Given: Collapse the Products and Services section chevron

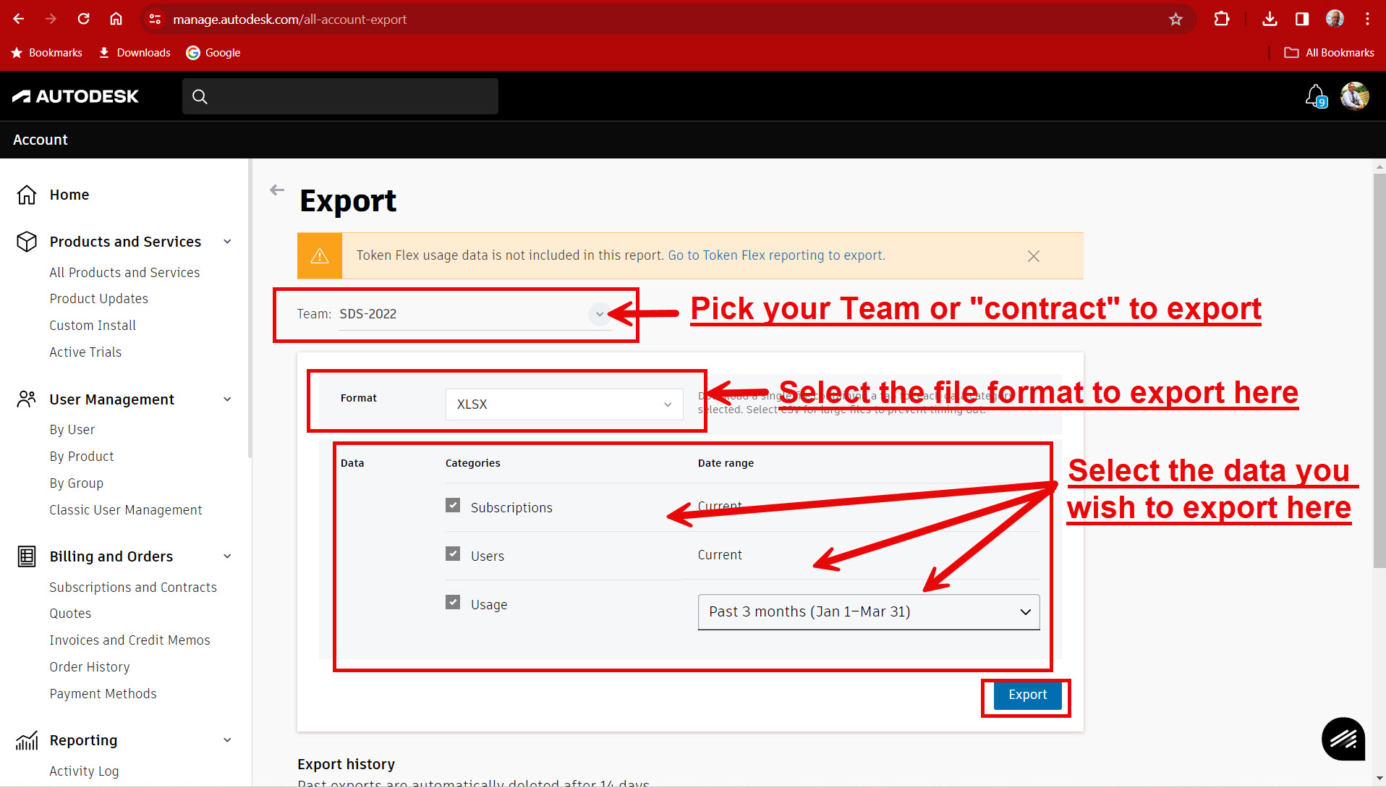Looking at the screenshot, I should (x=228, y=242).
